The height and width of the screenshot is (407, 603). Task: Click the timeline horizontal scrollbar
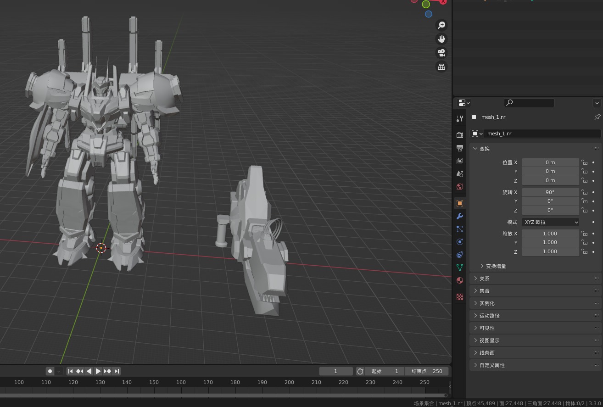[x=223, y=395]
